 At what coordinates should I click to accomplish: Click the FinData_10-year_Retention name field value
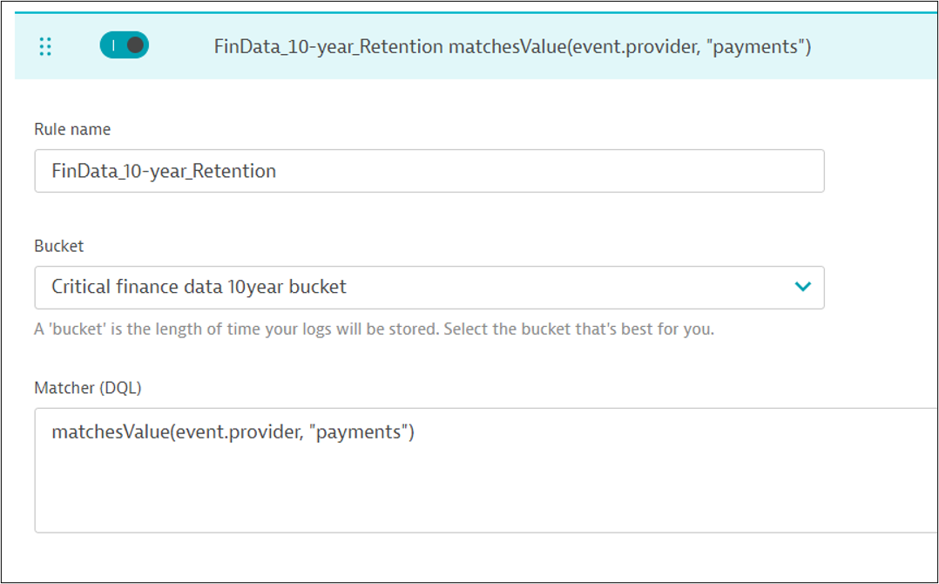point(162,171)
